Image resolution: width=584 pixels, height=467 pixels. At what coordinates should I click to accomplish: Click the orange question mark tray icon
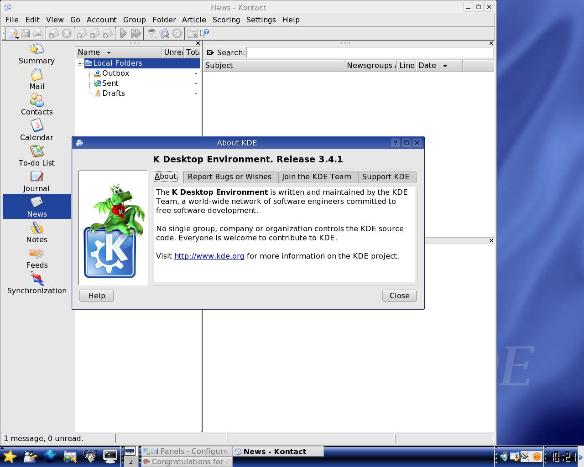(x=537, y=456)
